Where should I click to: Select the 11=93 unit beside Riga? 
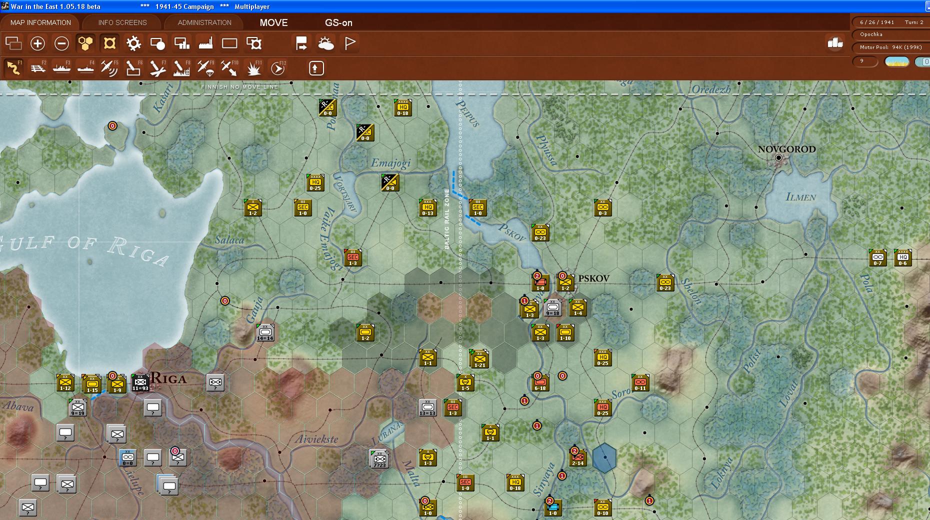coord(140,382)
